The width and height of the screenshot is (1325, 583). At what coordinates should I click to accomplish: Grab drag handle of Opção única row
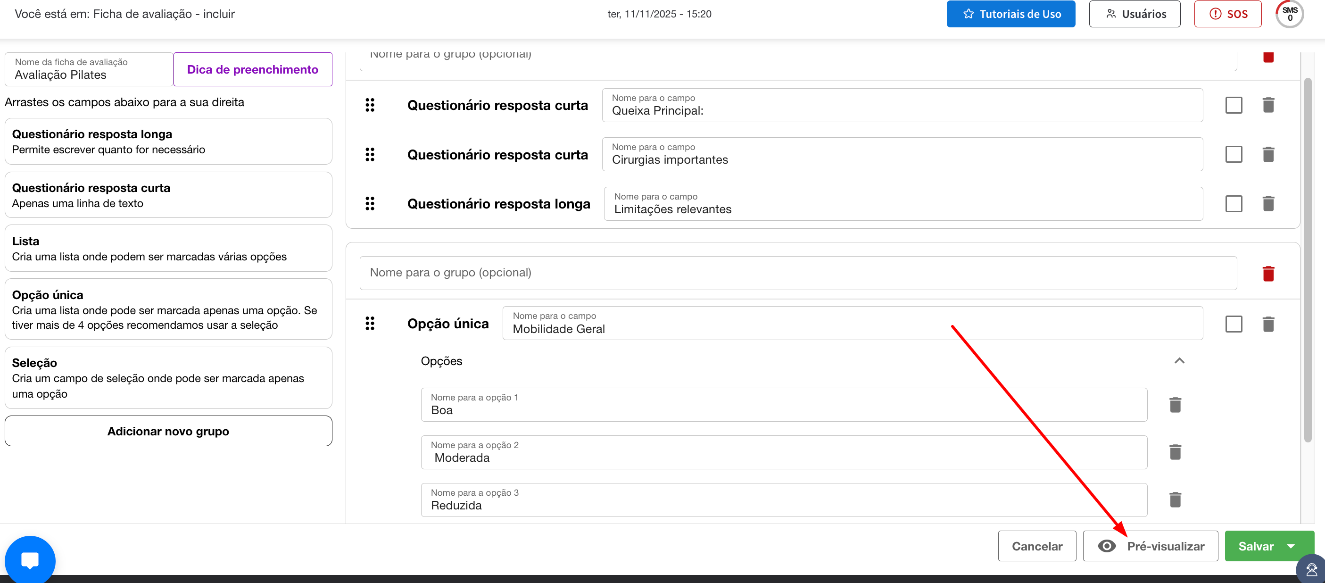370,324
